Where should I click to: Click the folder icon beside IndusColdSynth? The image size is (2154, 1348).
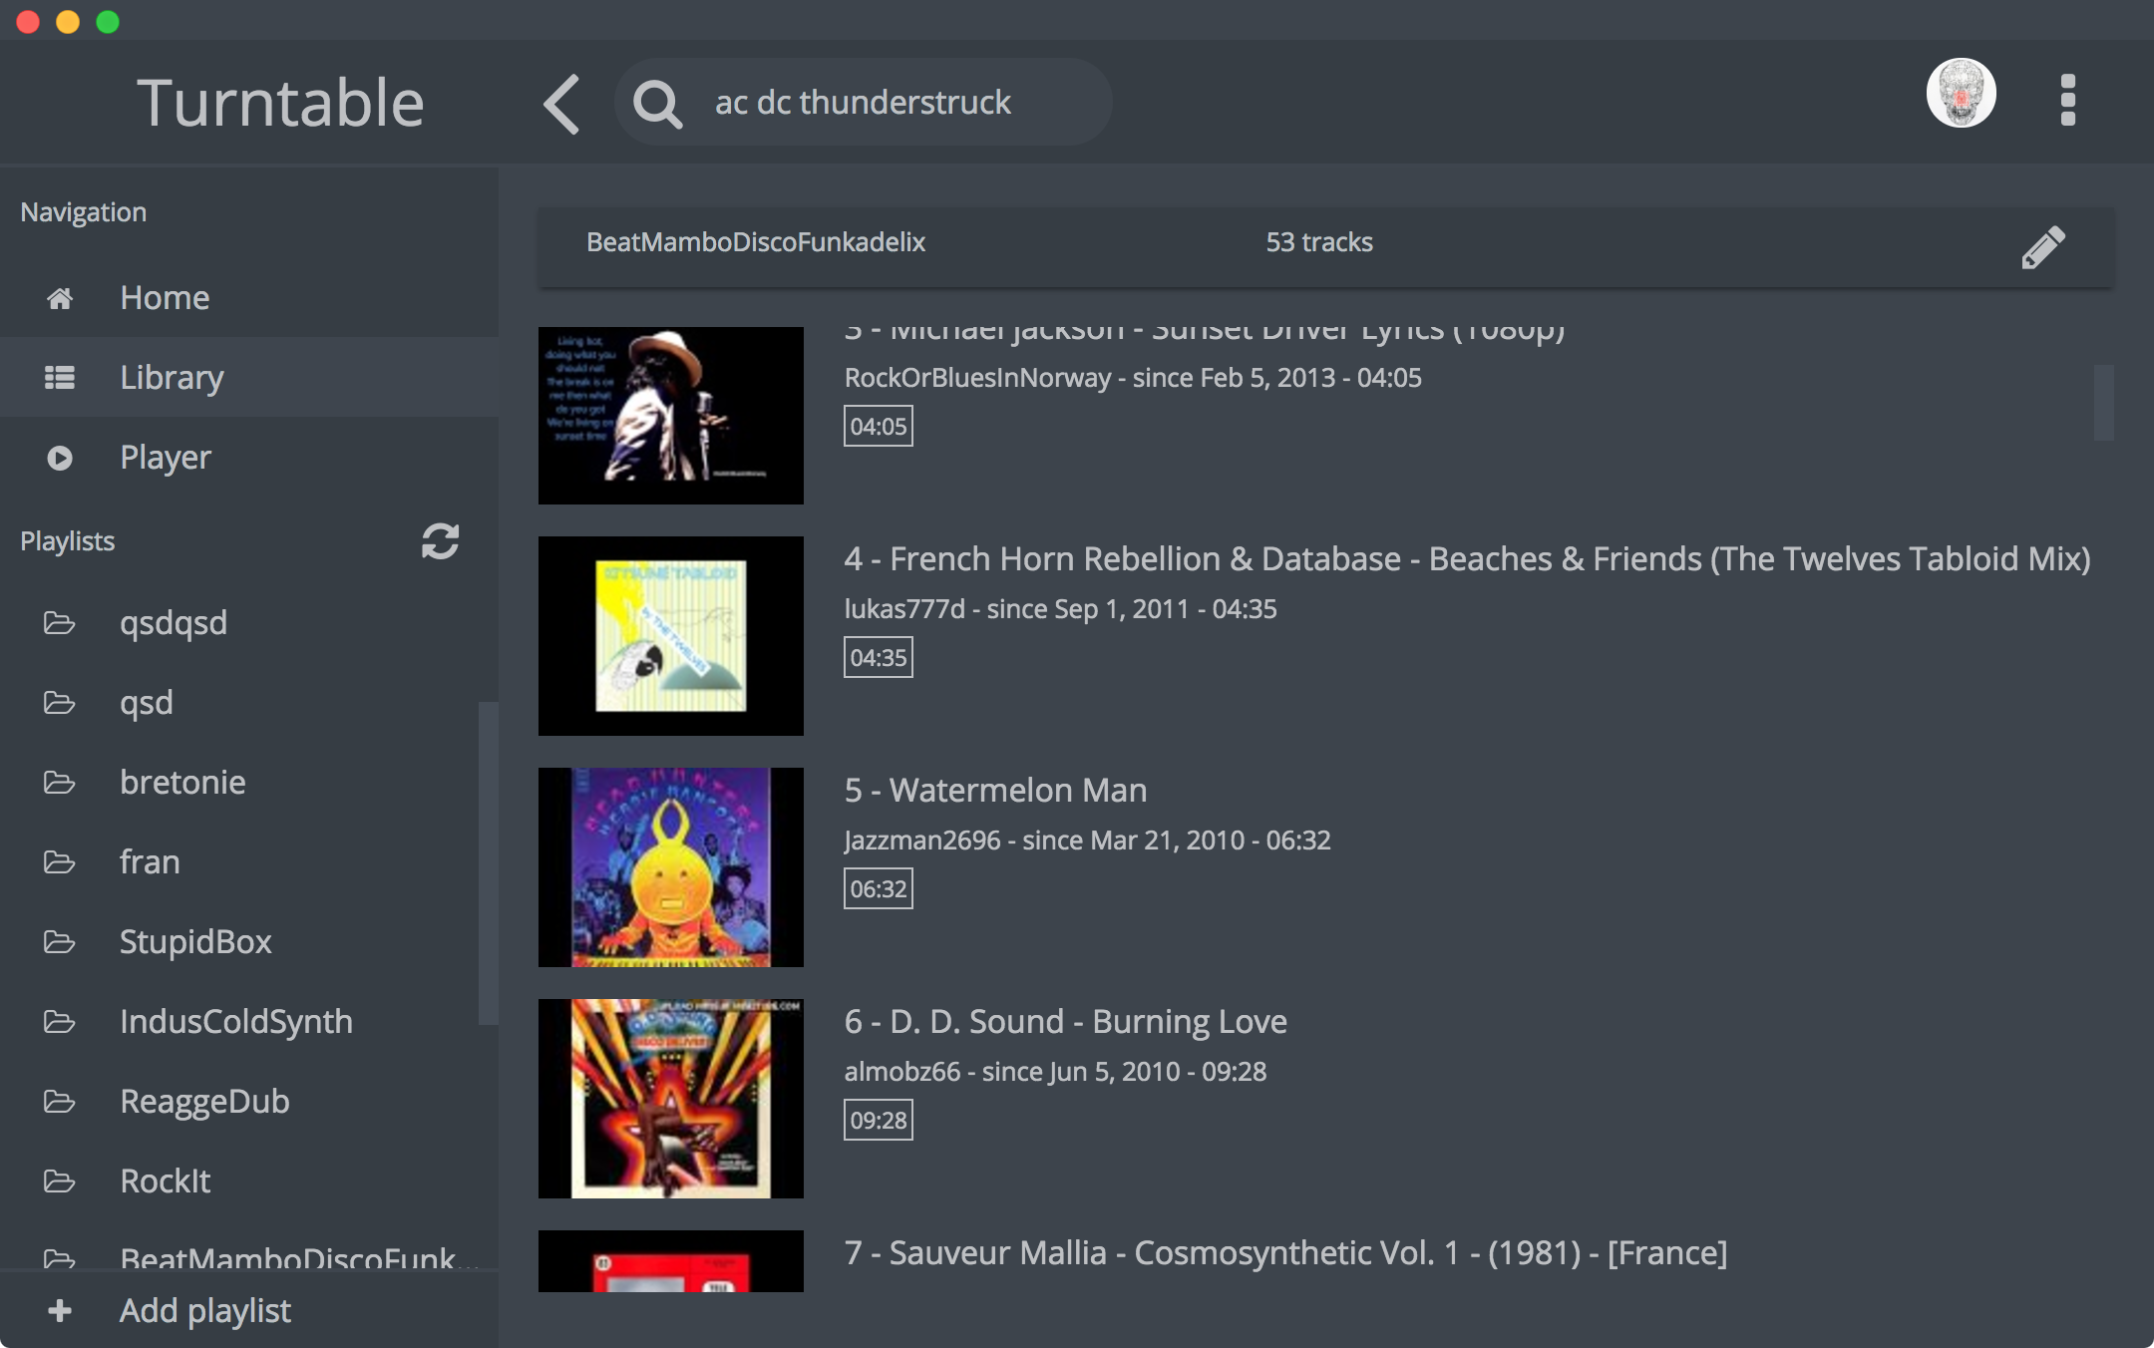(x=60, y=1022)
